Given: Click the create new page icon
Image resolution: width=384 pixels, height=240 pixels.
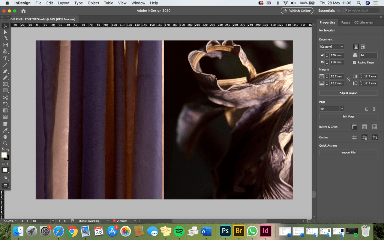Looking at the screenshot, I should pyautogui.click(x=367, y=109).
